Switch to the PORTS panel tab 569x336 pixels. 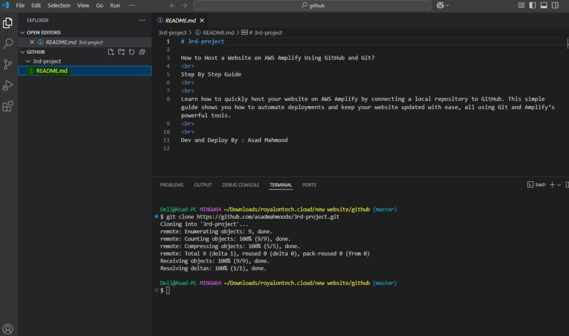309,185
